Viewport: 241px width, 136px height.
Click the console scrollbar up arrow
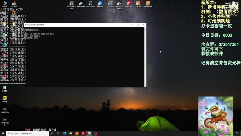pyautogui.click(x=145, y=28)
